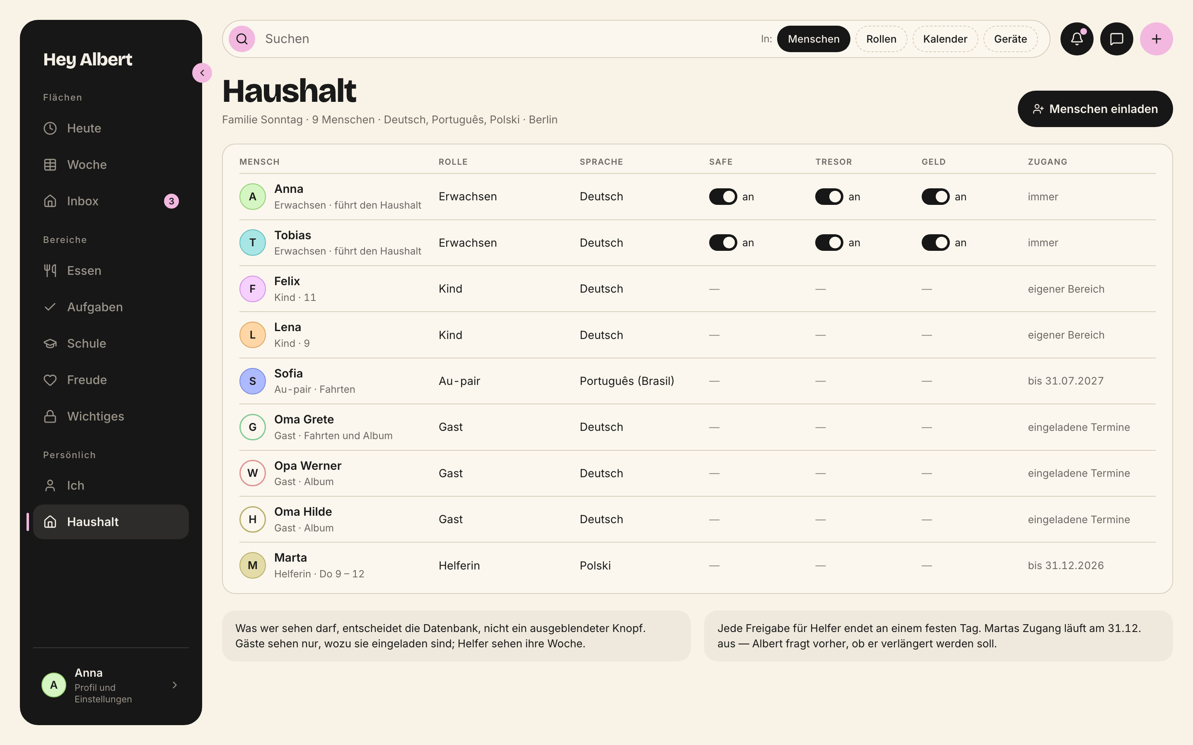Collapse the sidebar with the arrow
Viewport: 1193px width, 745px height.
[202, 73]
